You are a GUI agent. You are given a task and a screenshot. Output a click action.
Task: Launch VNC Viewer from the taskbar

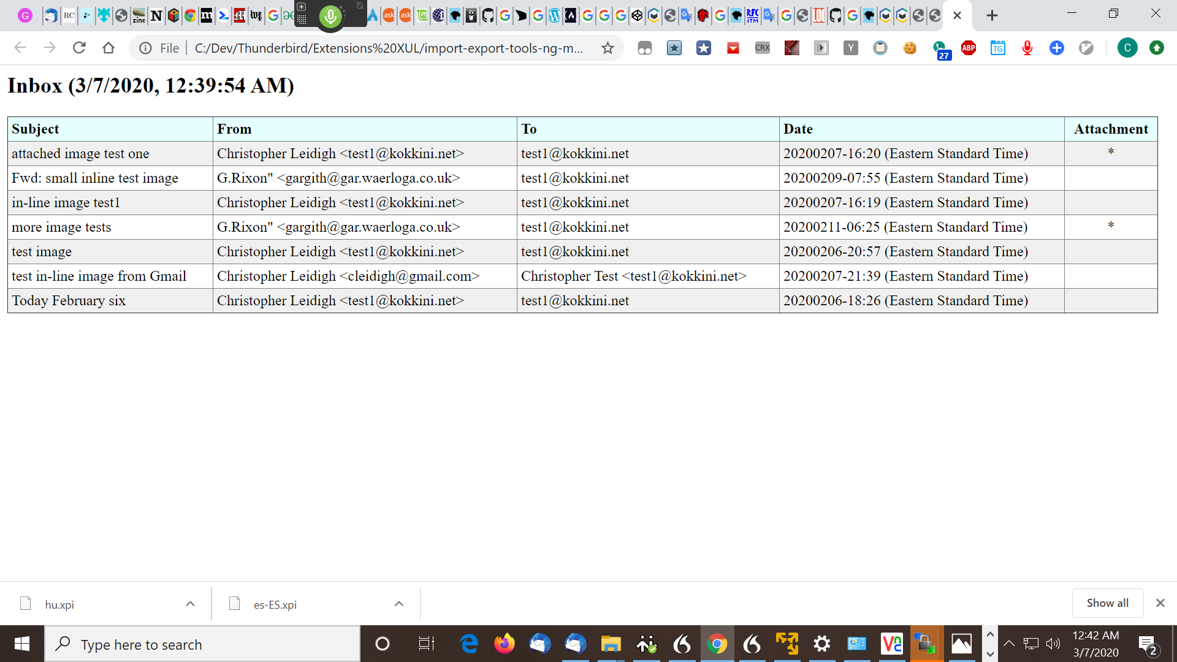891,644
